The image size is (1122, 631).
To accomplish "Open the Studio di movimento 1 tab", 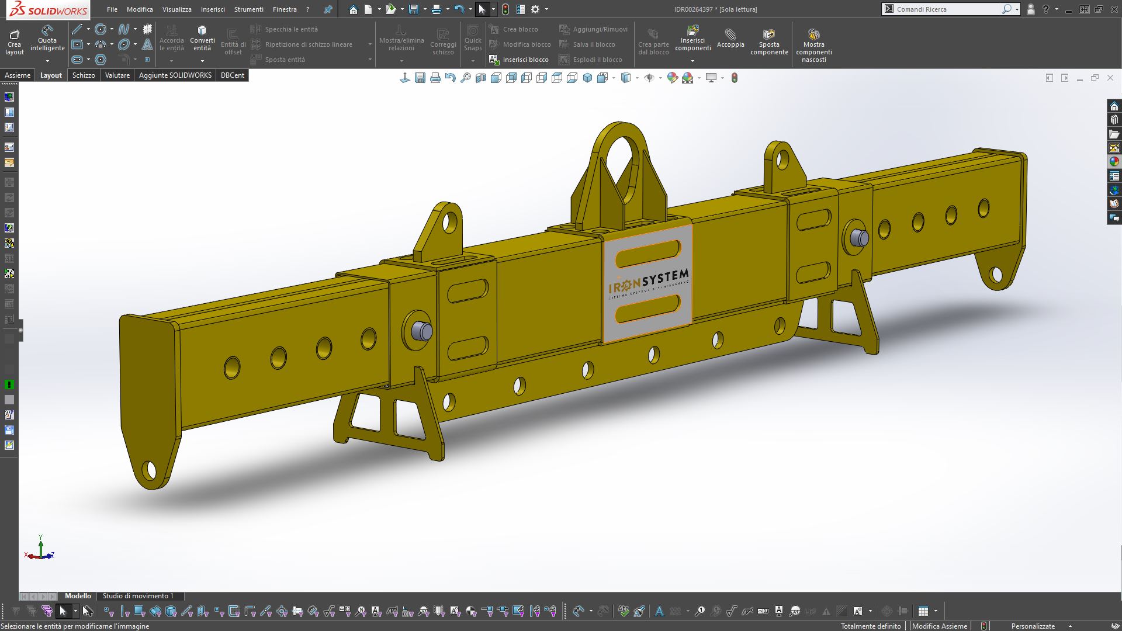I will coord(138,596).
